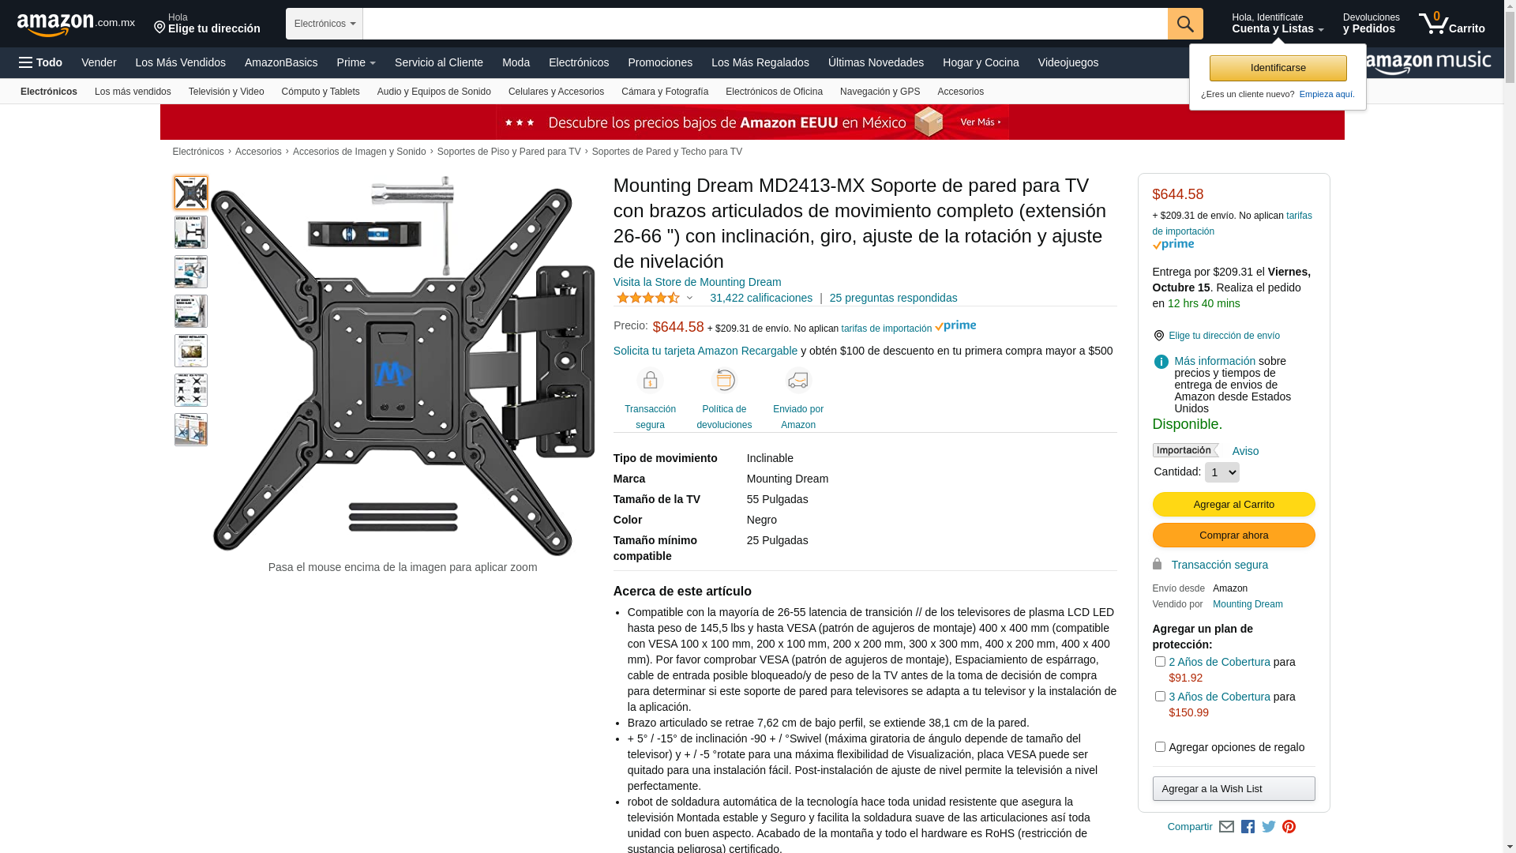Check the 3 Años de Cobertura option
Viewport: 1516px width, 853px height.
1160,697
